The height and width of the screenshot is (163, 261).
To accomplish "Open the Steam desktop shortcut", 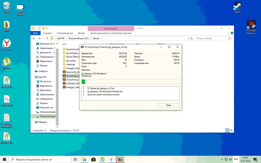I will pos(238,6).
